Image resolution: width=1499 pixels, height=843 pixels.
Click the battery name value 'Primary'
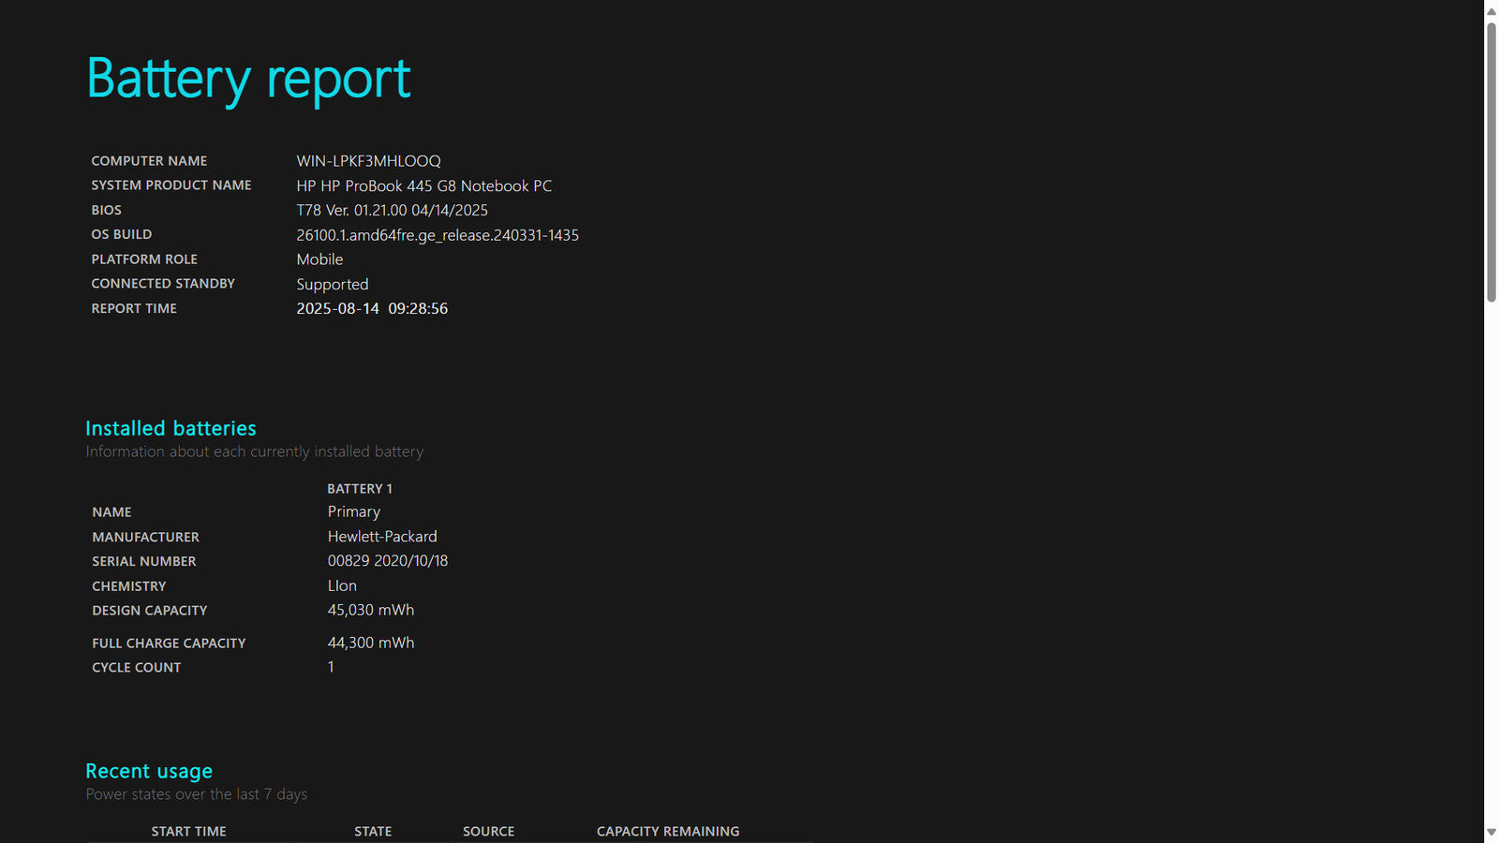coord(354,511)
